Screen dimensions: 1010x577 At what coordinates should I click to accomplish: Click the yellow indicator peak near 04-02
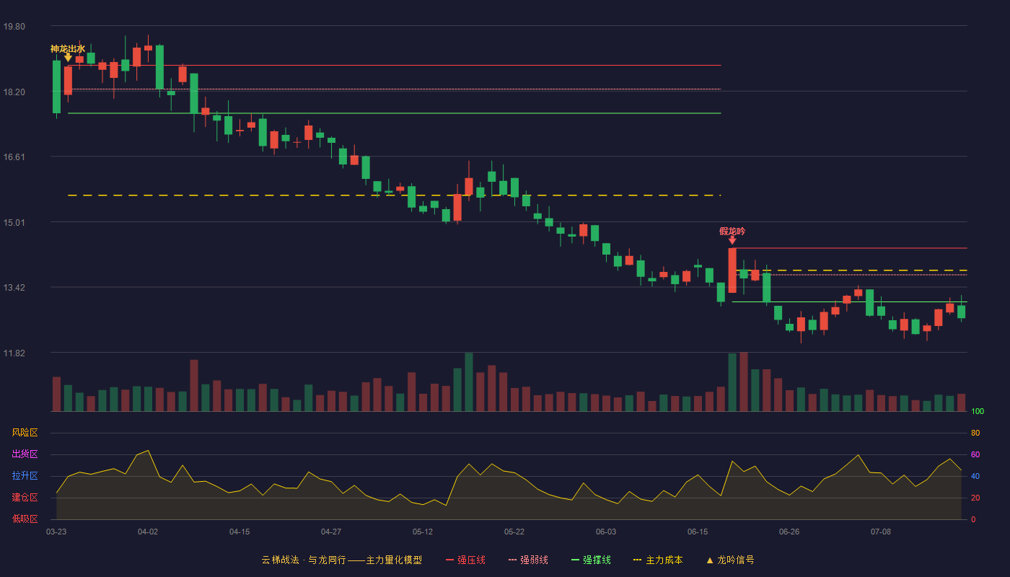(x=148, y=451)
